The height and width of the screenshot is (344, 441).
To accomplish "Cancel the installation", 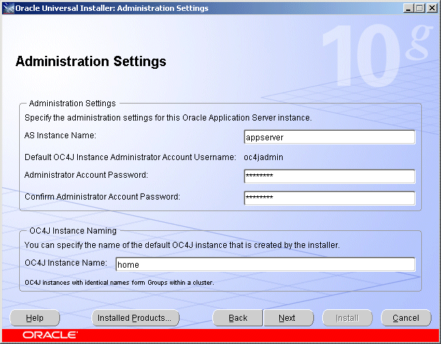I will coord(406,318).
